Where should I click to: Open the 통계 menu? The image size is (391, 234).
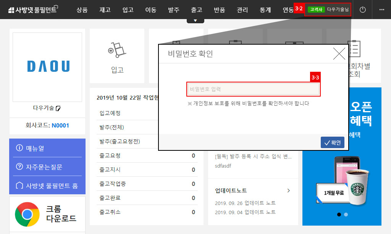pos(265,10)
